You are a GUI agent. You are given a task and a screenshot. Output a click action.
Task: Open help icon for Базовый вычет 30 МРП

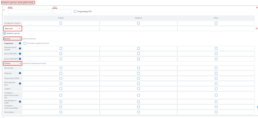click(20, 49)
